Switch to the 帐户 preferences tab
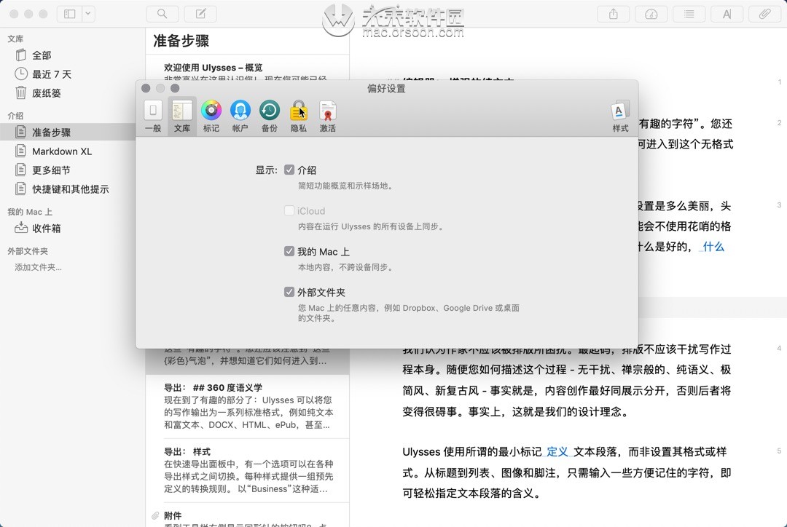The height and width of the screenshot is (527, 787). 240,116
